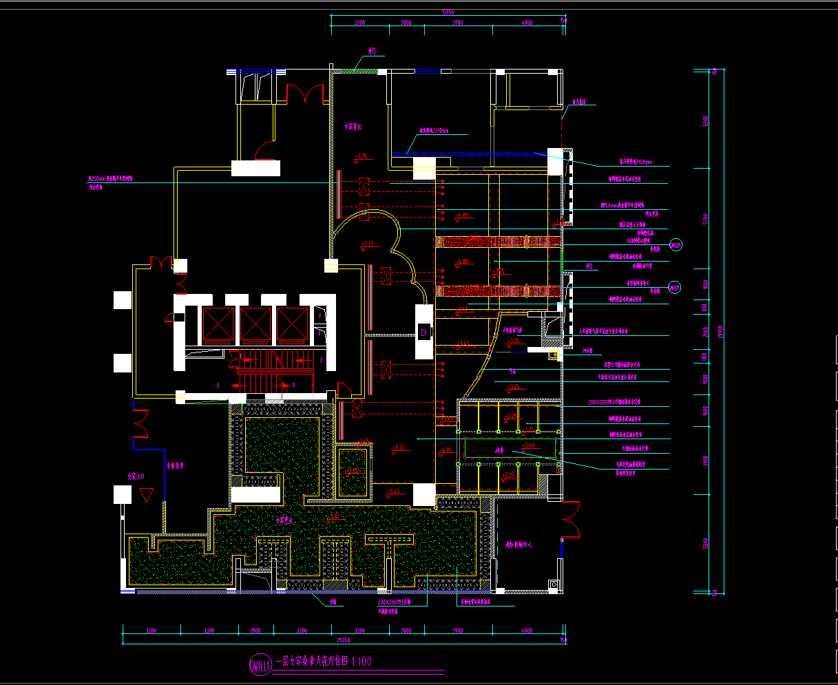Click the red staircase in the core
838x685 pixels.
(x=274, y=371)
